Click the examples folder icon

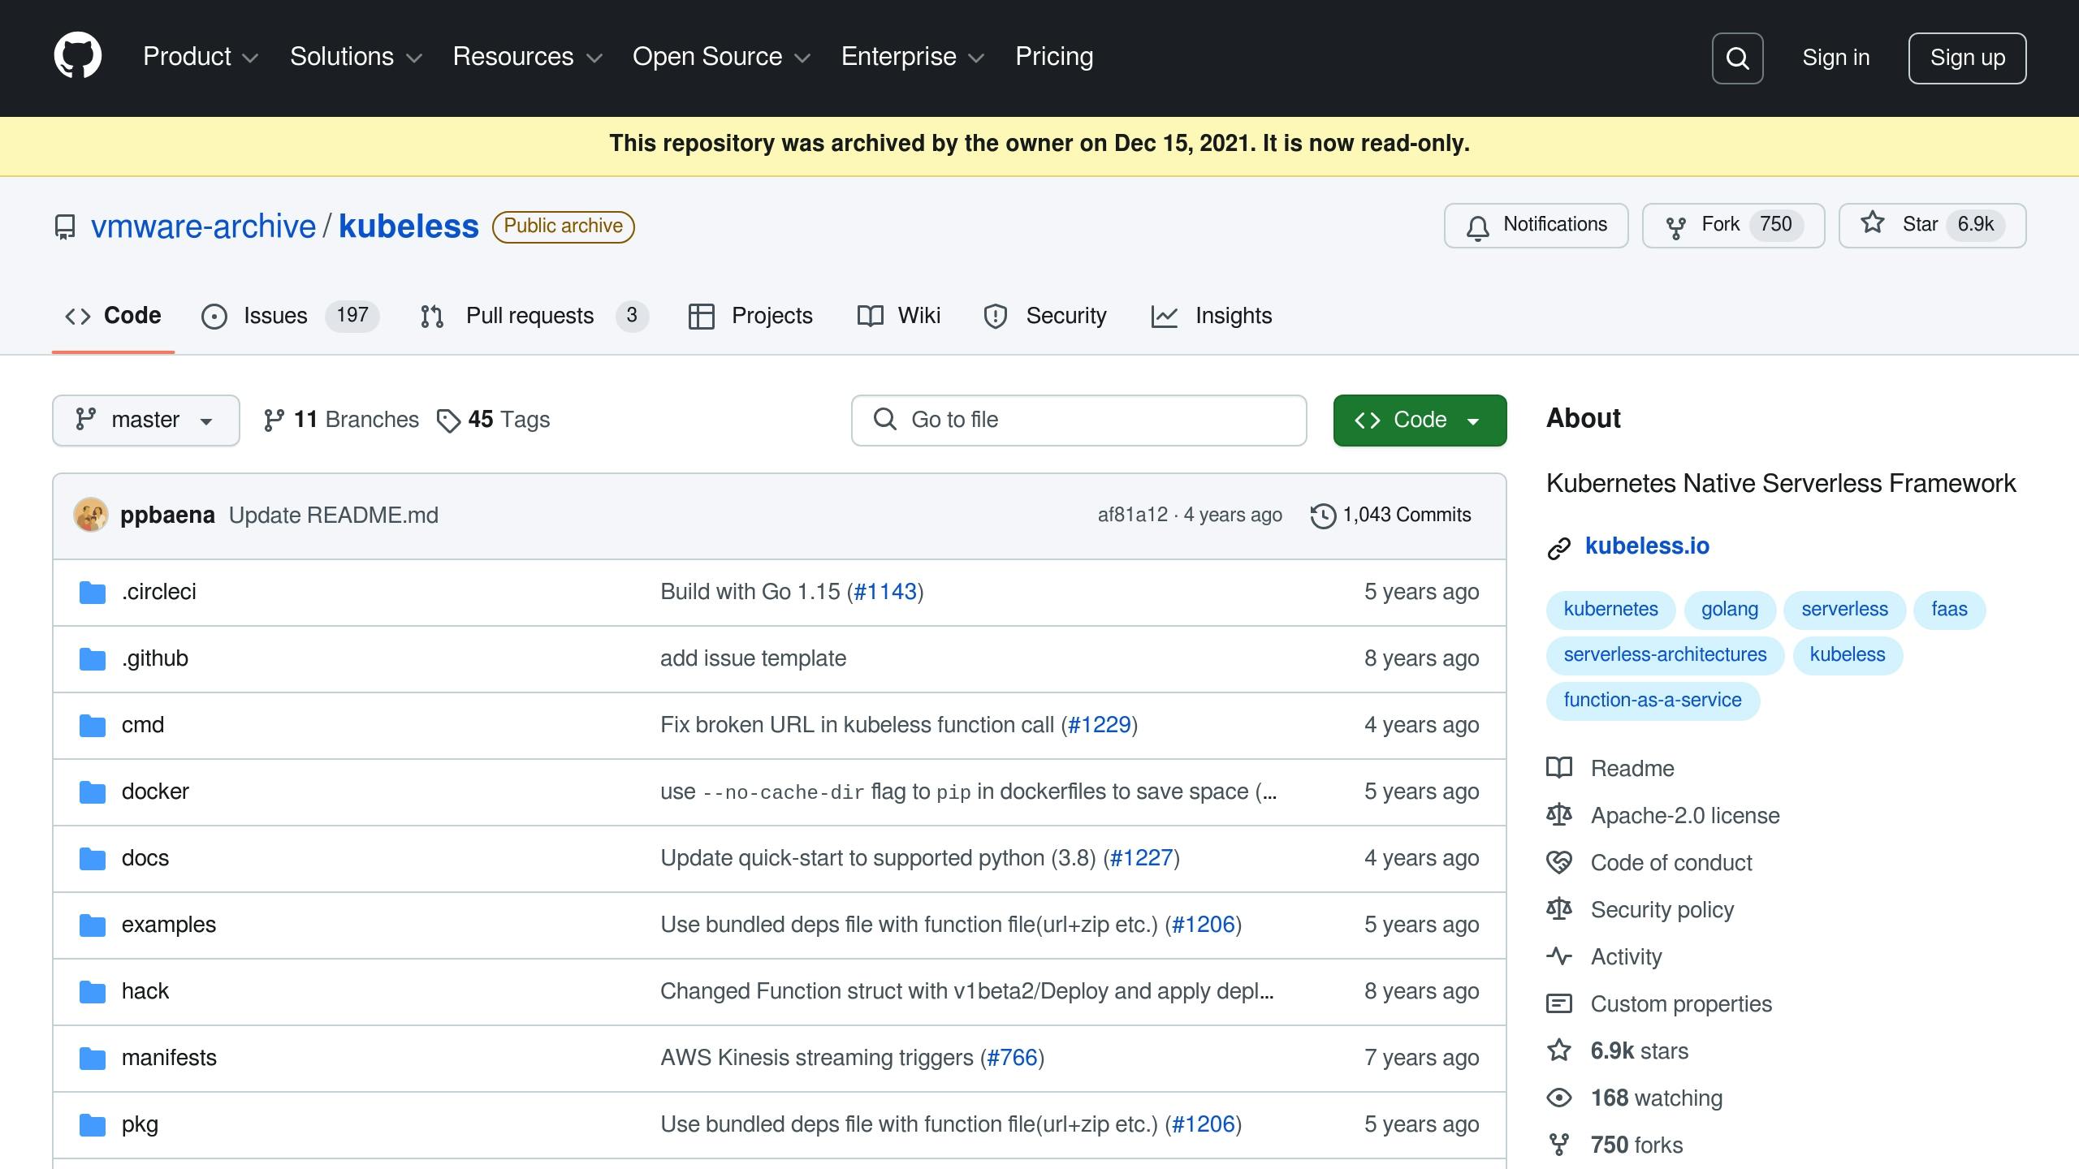(x=93, y=925)
